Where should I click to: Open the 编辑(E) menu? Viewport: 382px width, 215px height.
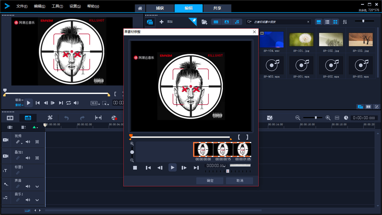click(x=40, y=6)
